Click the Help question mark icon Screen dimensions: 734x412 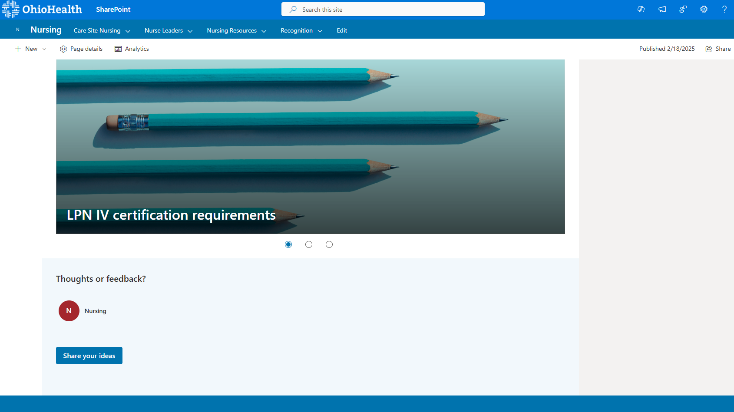tap(724, 9)
